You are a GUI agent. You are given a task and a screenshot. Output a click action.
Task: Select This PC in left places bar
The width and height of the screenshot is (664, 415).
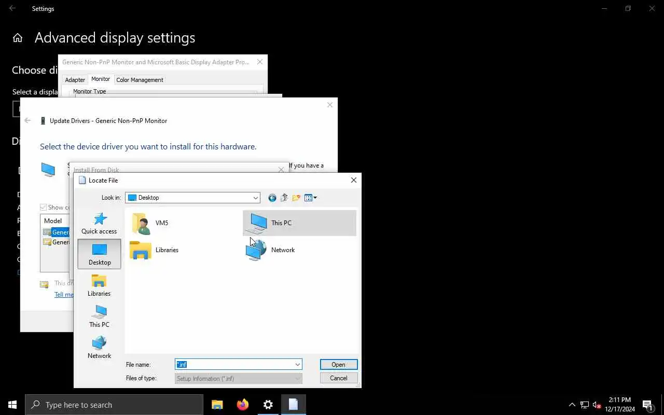(x=99, y=316)
